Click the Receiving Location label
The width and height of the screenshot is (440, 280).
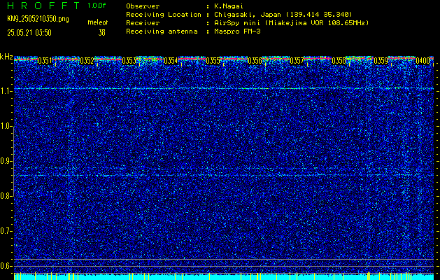pyautogui.click(x=164, y=14)
